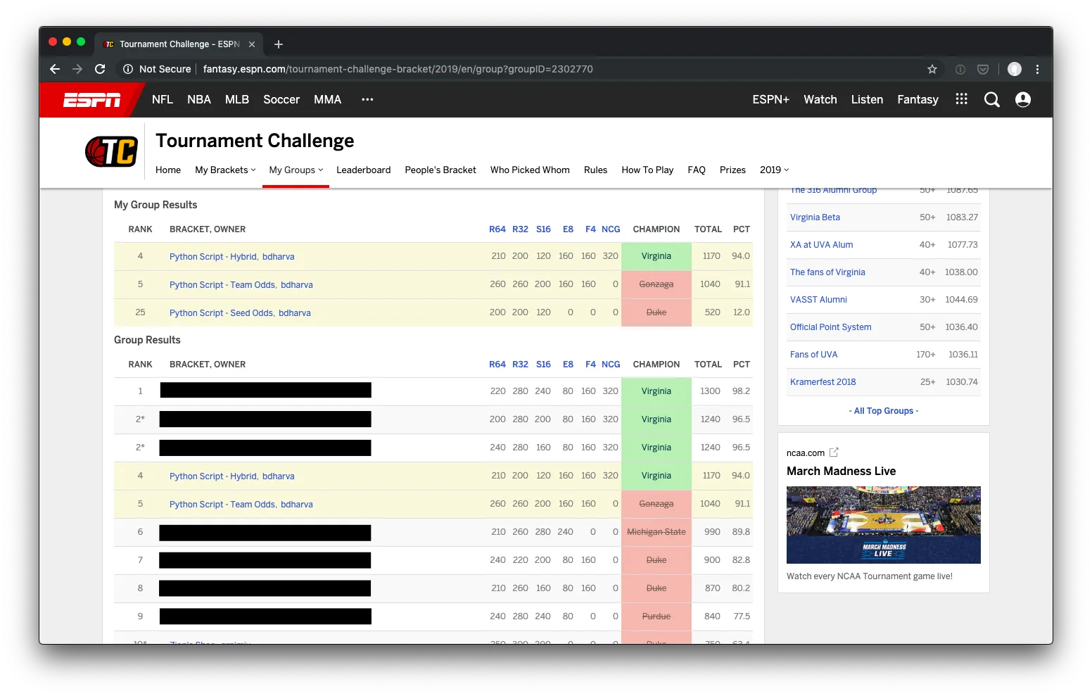Click the browser back arrow
This screenshot has height=696, width=1092.
55,69
